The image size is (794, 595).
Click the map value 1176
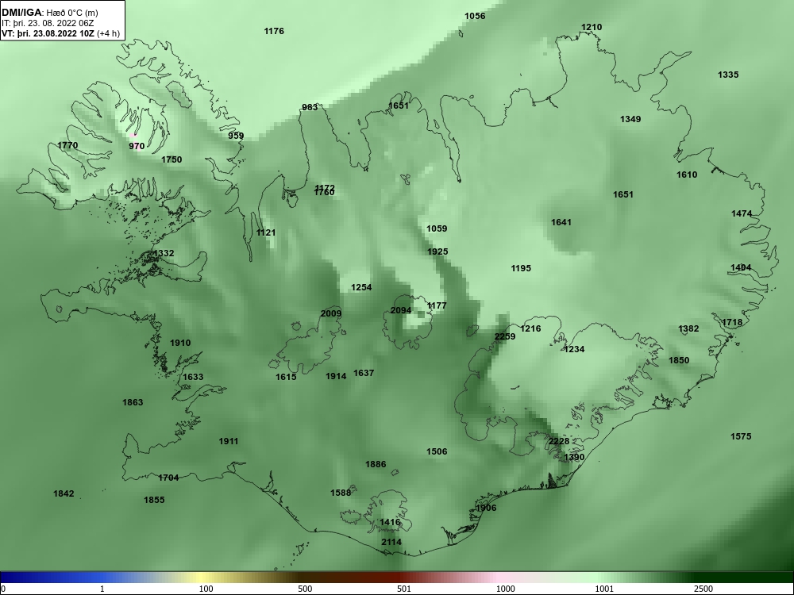[x=274, y=32]
